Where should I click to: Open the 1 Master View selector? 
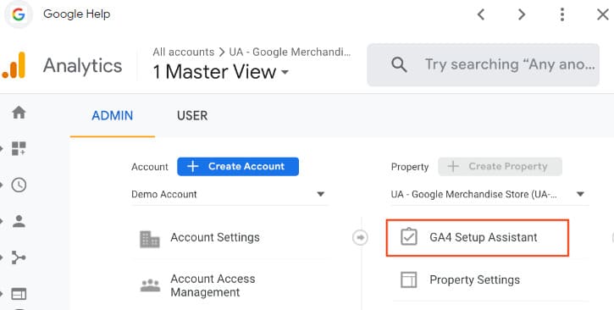[x=221, y=72]
